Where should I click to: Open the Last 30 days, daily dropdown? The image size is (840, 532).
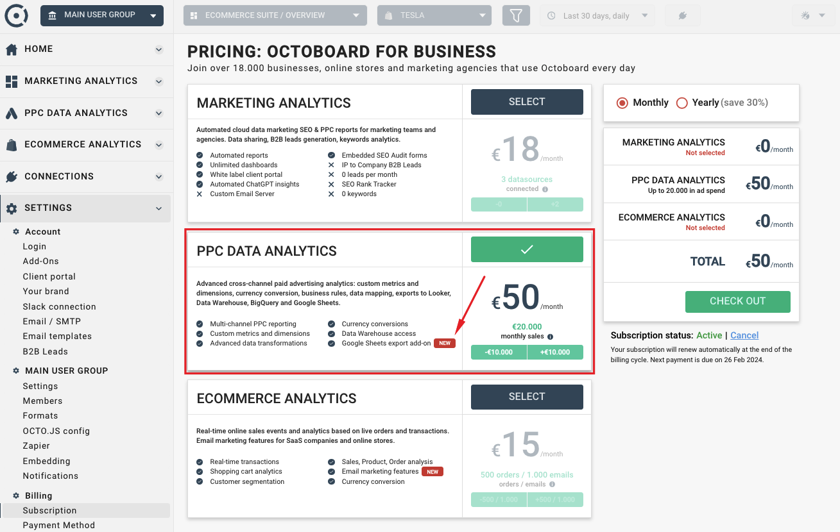pos(597,15)
